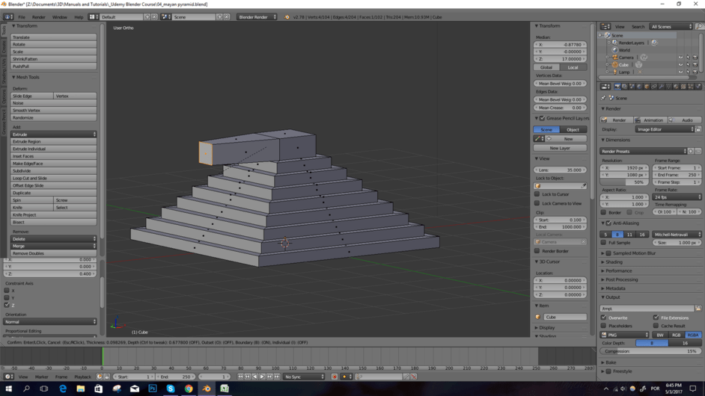Viewport: 705px width, 396px height.
Task: Toggle Cube renderability camera icon in outliner
Action: click(x=695, y=65)
